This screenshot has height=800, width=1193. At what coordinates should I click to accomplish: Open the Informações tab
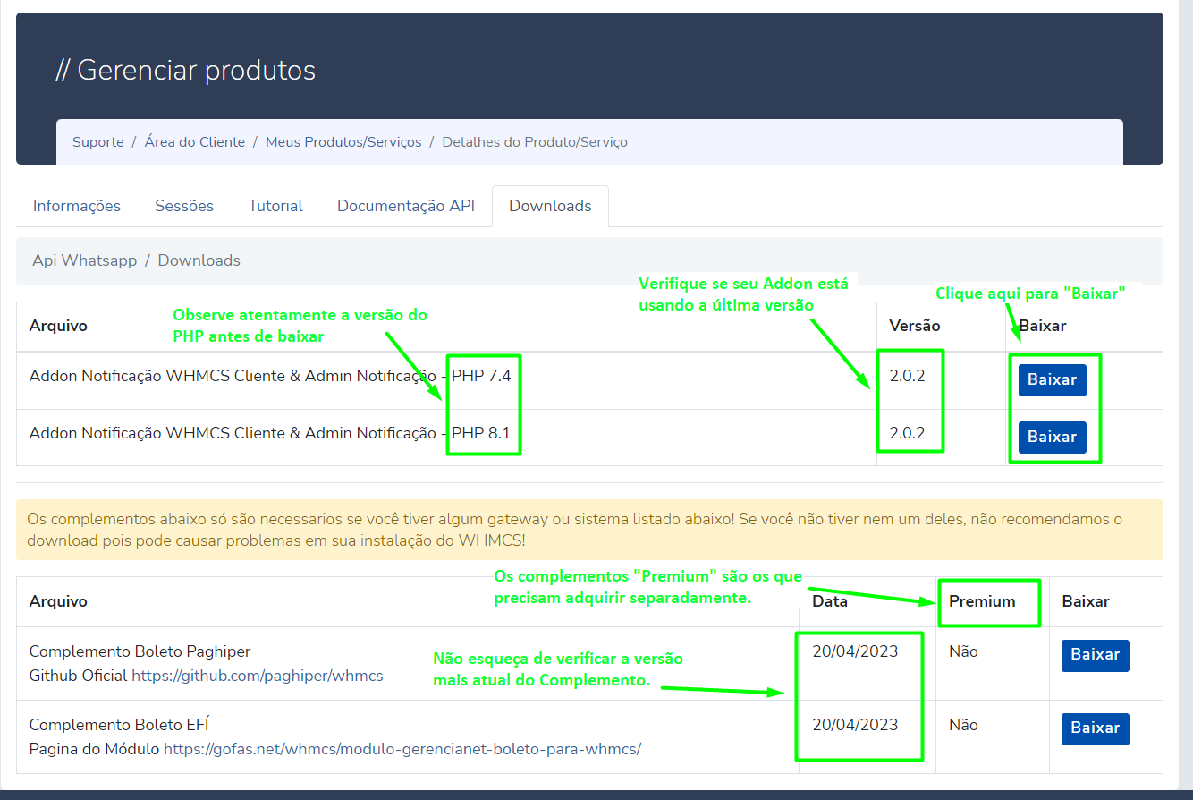77,206
